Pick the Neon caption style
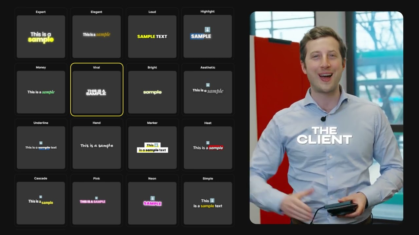This screenshot has width=419, height=235. pyautogui.click(x=152, y=200)
